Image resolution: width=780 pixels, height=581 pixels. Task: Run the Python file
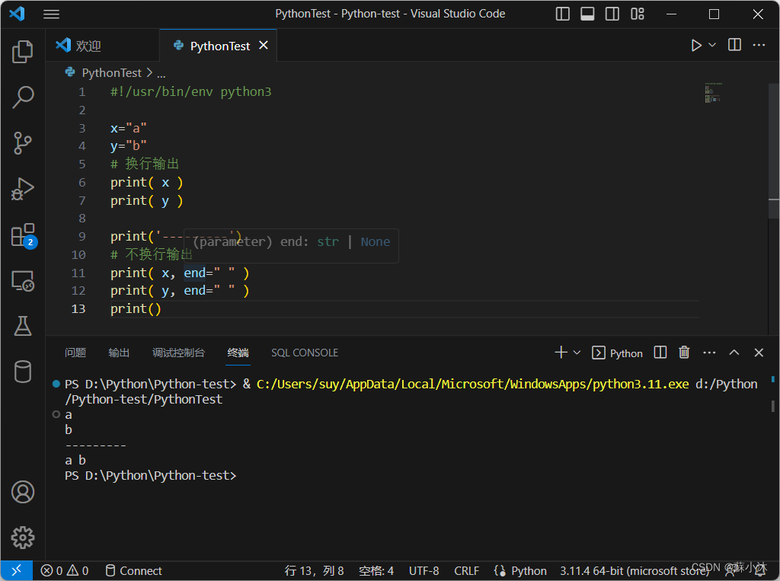click(696, 45)
